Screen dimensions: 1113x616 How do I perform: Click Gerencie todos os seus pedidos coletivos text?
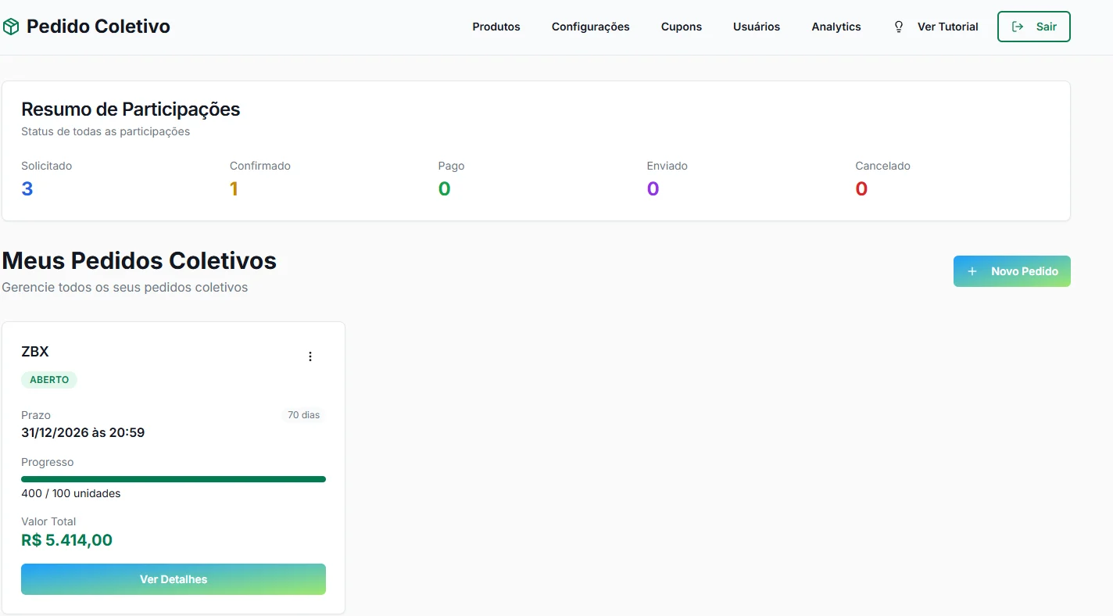[125, 287]
